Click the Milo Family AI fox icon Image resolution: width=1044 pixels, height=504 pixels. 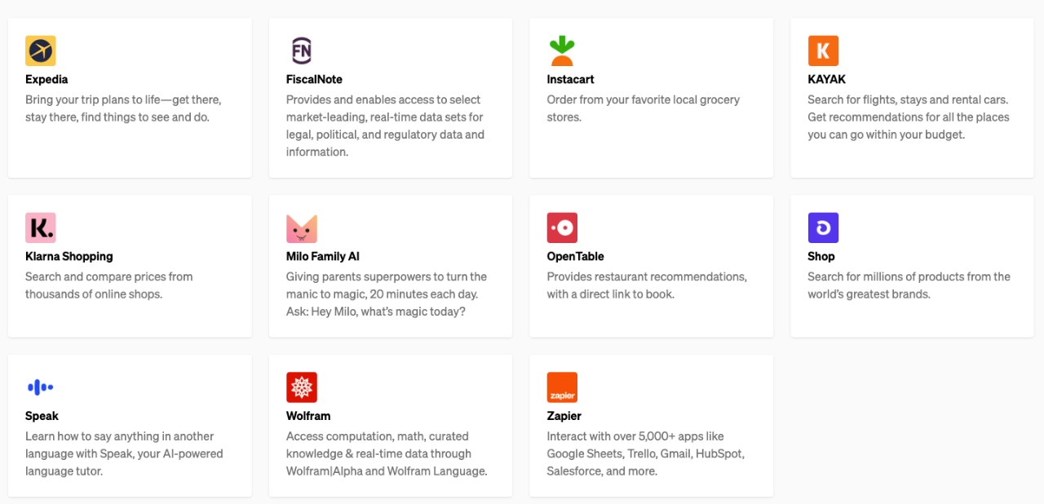tap(301, 228)
